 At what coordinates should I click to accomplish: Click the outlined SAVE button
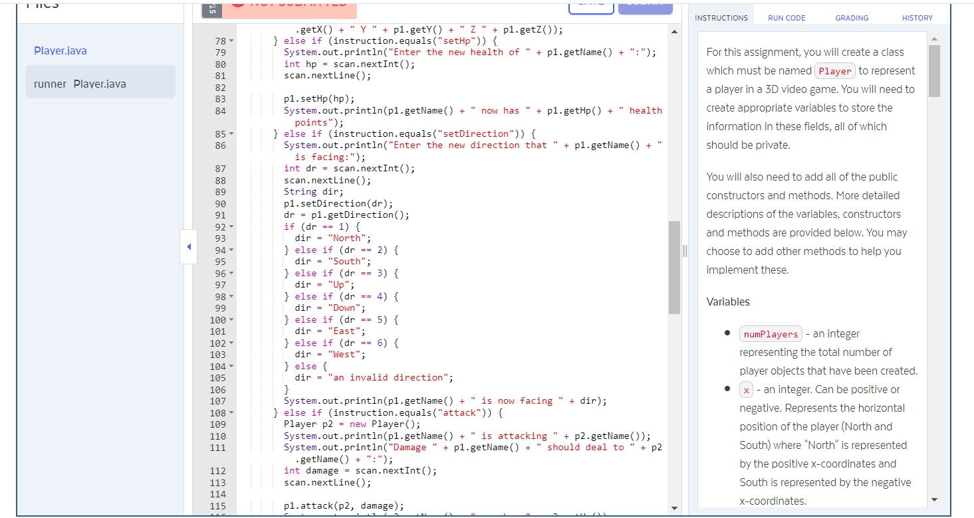(x=590, y=4)
